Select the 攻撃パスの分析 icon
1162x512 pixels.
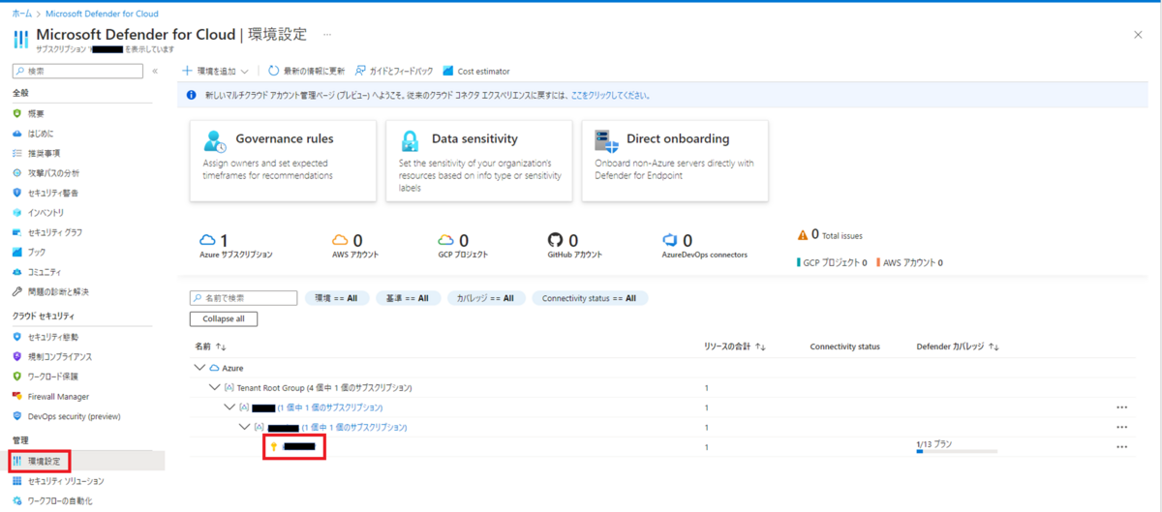[17, 172]
